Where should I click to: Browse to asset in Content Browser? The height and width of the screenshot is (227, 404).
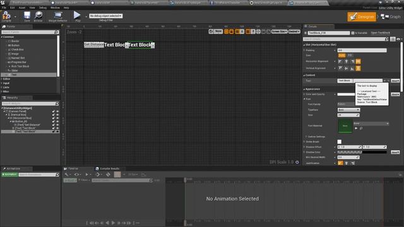pyautogui.click(x=38, y=16)
